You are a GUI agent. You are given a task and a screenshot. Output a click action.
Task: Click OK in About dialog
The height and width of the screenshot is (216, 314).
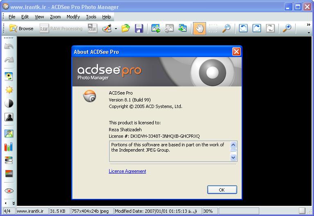pyautogui.click(x=222, y=190)
